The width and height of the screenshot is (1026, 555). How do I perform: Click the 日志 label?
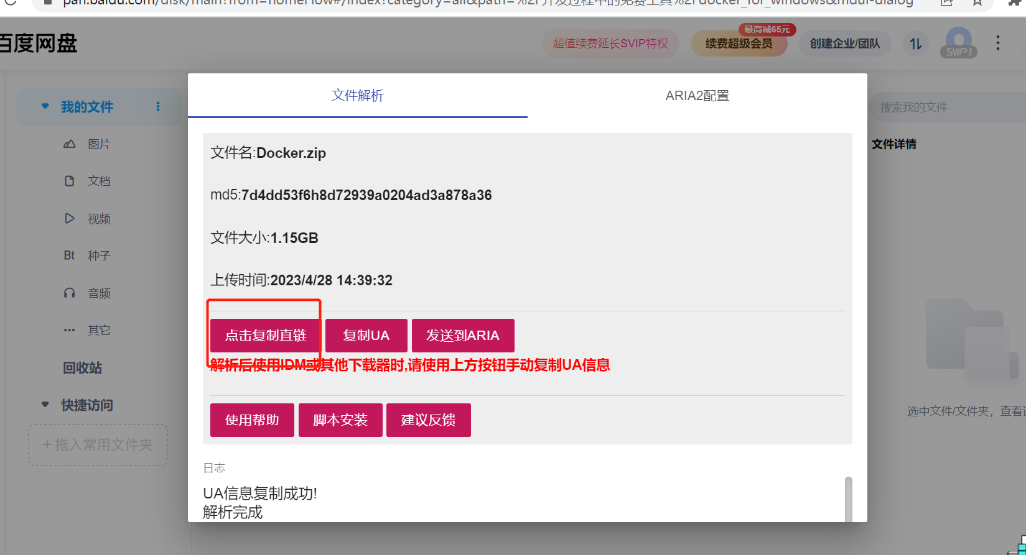pyautogui.click(x=214, y=468)
